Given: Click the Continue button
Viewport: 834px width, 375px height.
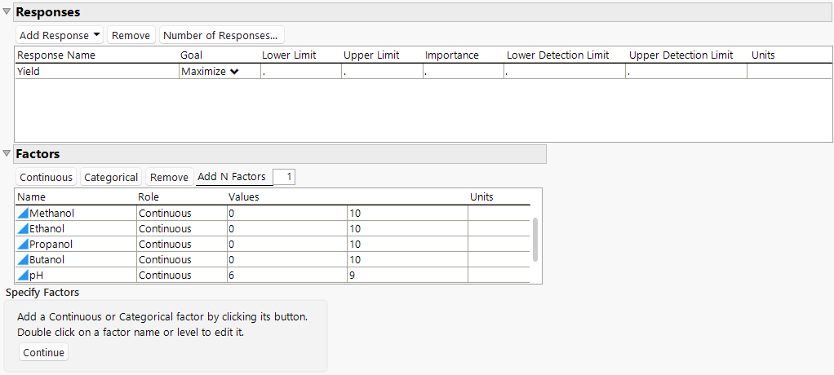Looking at the screenshot, I should pyautogui.click(x=43, y=353).
